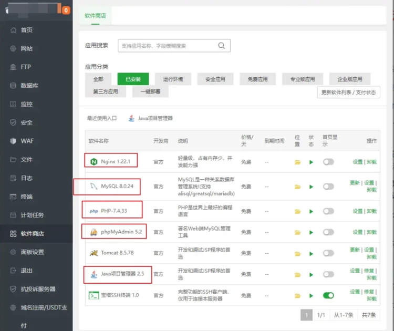Click 更新软件列表 / 支付状态 button
Viewport: 394px width, 331px height.
coord(348,92)
